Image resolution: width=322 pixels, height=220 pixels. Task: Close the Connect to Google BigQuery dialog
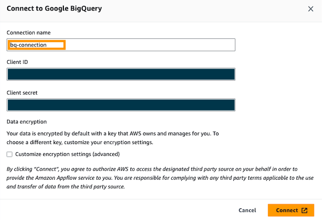[x=310, y=9]
